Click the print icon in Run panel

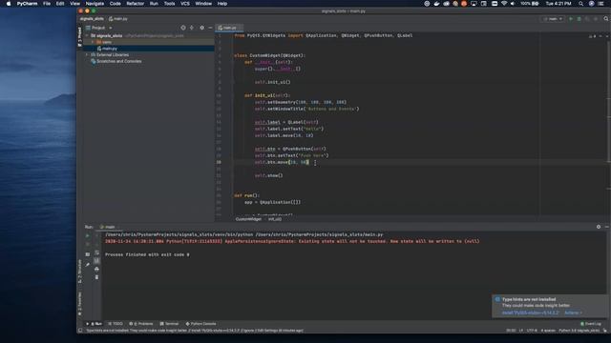[96, 269]
